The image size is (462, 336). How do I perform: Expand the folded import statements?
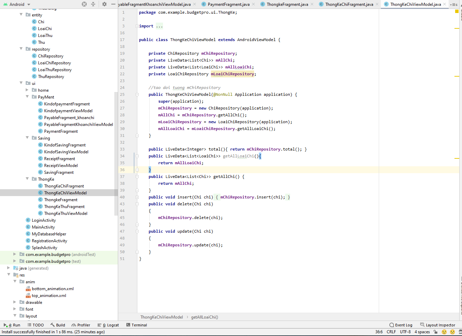click(137, 26)
